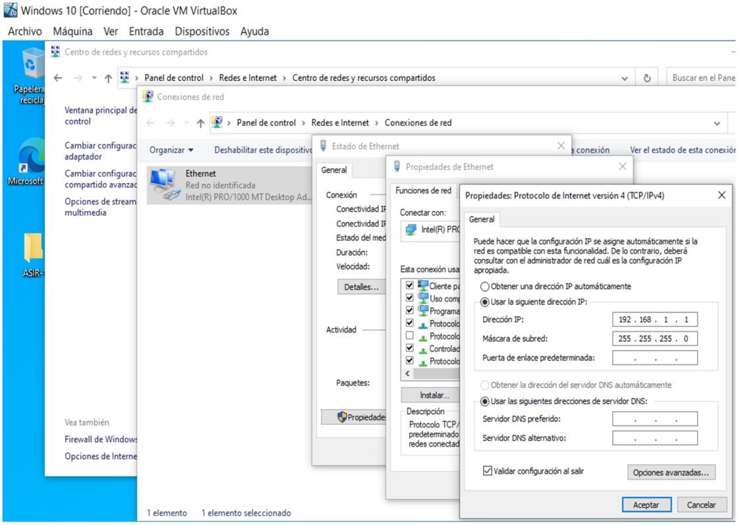Image resolution: width=738 pixels, height=525 pixels.
Task: Expand the Organizar dropdown menu
Action: click(171, 150)
